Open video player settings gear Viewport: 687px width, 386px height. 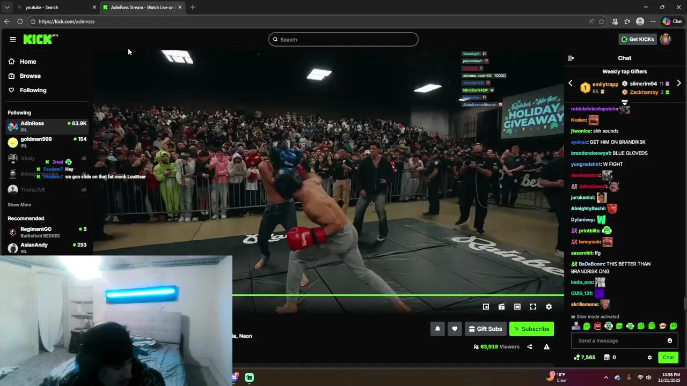pyautogui.click(x=549, y=307)
